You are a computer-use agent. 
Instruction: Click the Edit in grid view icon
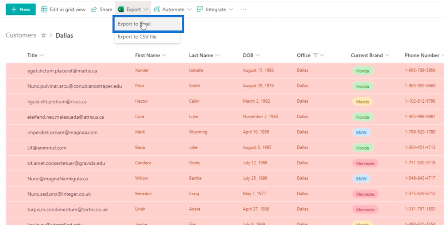[44, 9]
